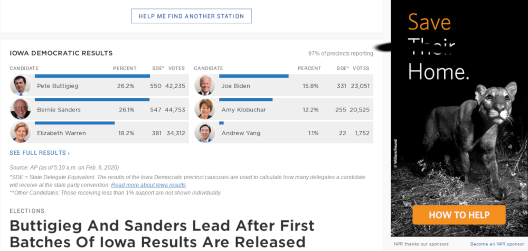The image size is (528, 251).
Task: Open the See Full Results link
Action: pos(40,153)
